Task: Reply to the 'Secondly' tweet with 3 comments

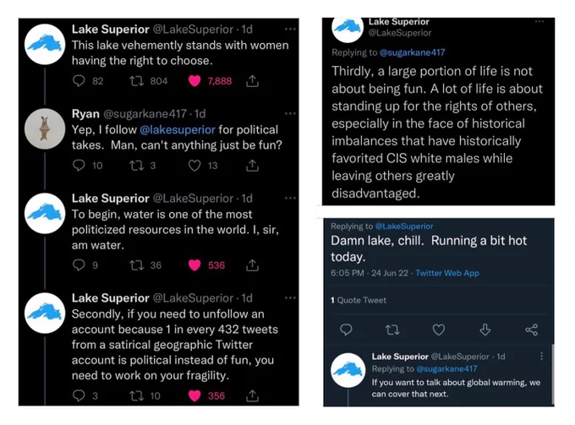Action: [x=79, y=395]
